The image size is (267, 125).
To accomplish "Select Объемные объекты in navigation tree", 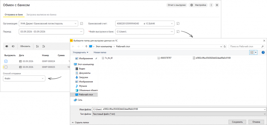I will 86,90.
